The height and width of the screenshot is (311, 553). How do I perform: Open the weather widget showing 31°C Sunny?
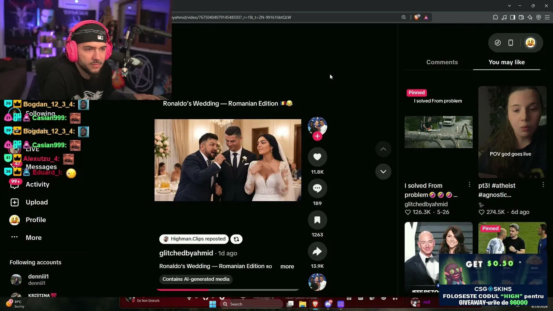[15, 304]
